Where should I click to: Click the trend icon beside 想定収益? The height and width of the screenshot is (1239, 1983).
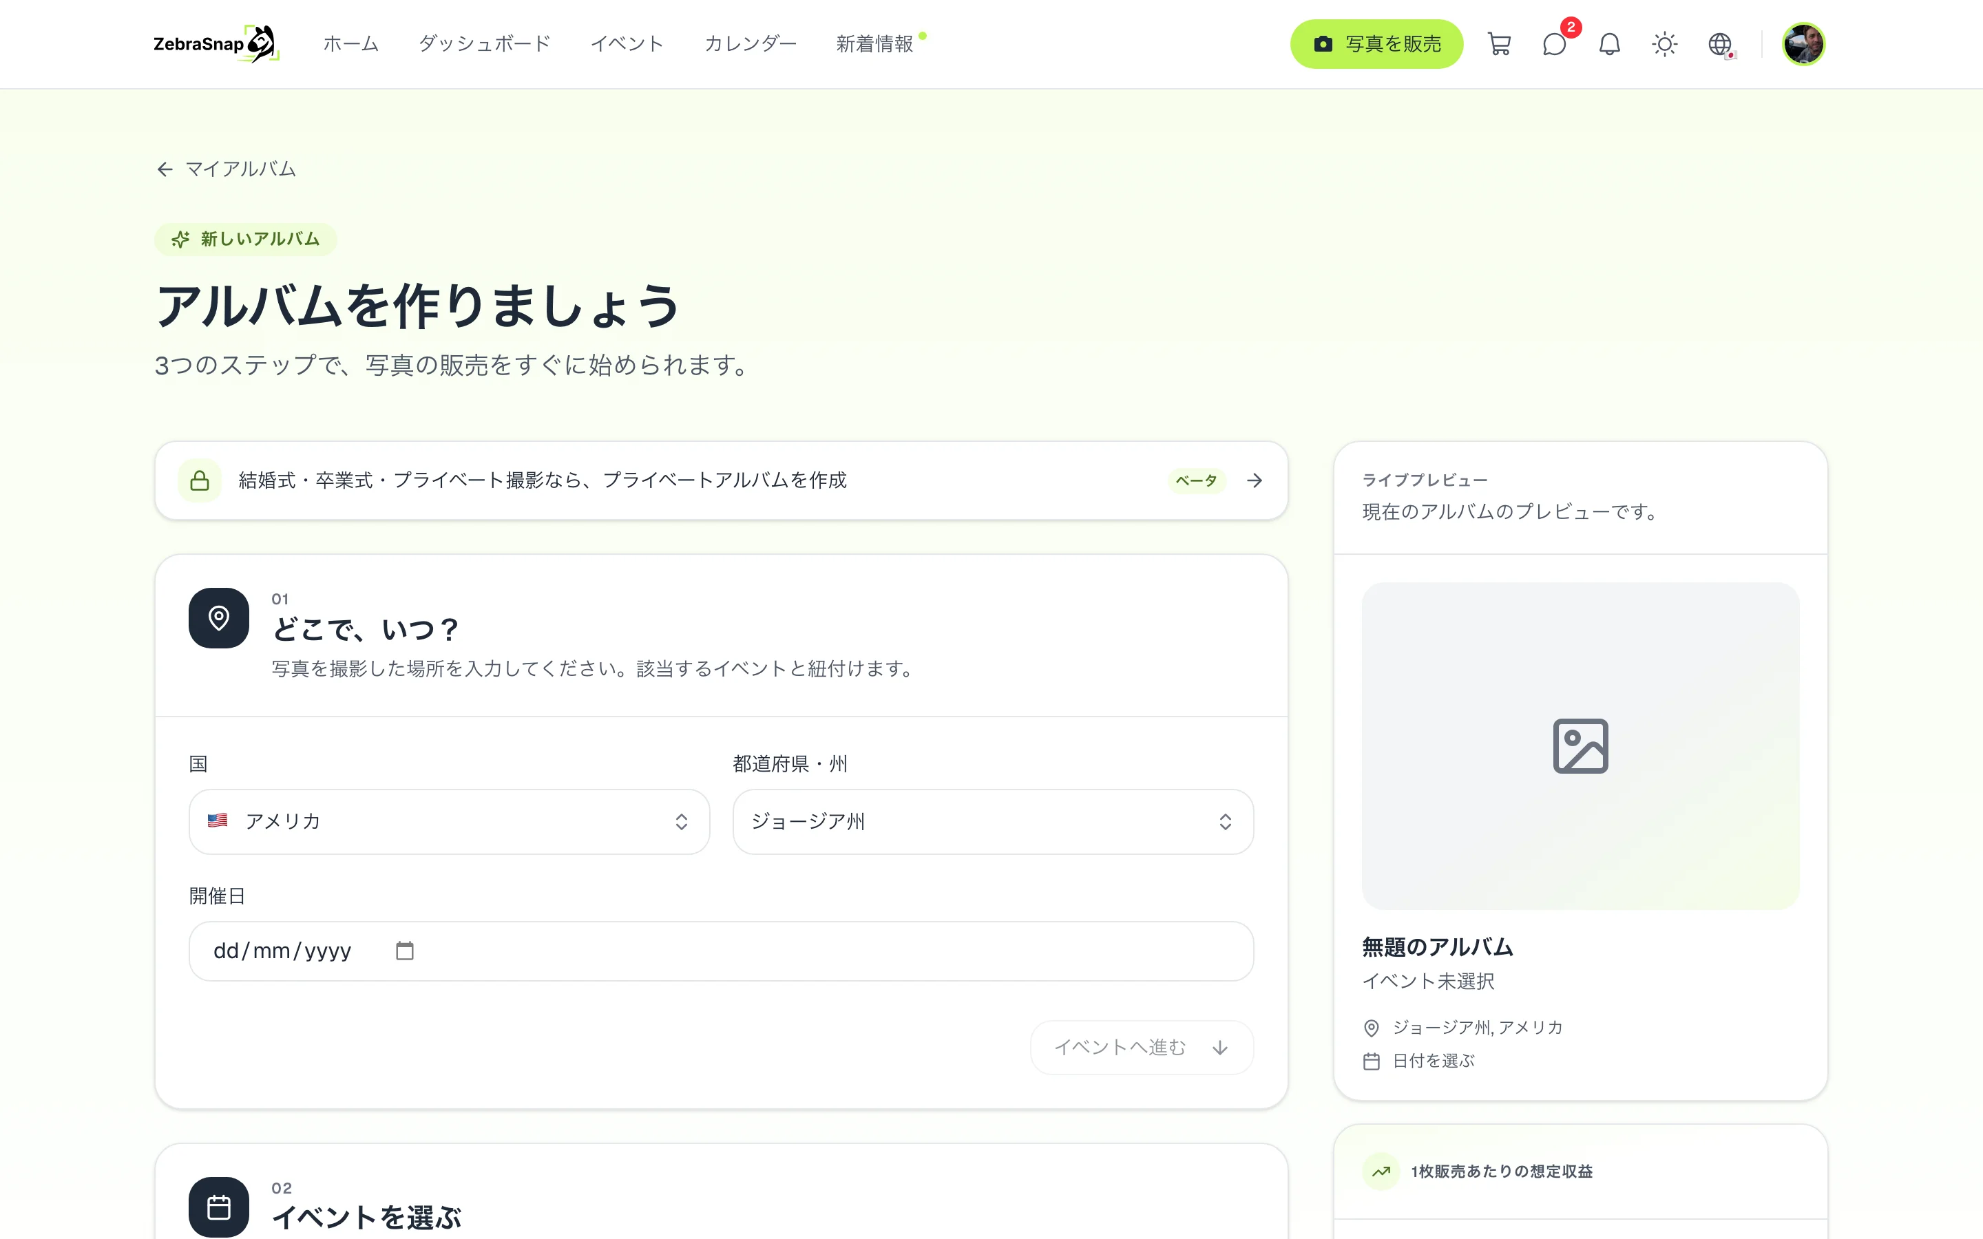tap(1381, 1172)
